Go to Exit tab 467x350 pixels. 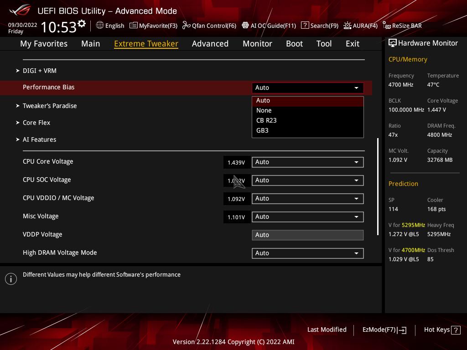click(353, 44)
